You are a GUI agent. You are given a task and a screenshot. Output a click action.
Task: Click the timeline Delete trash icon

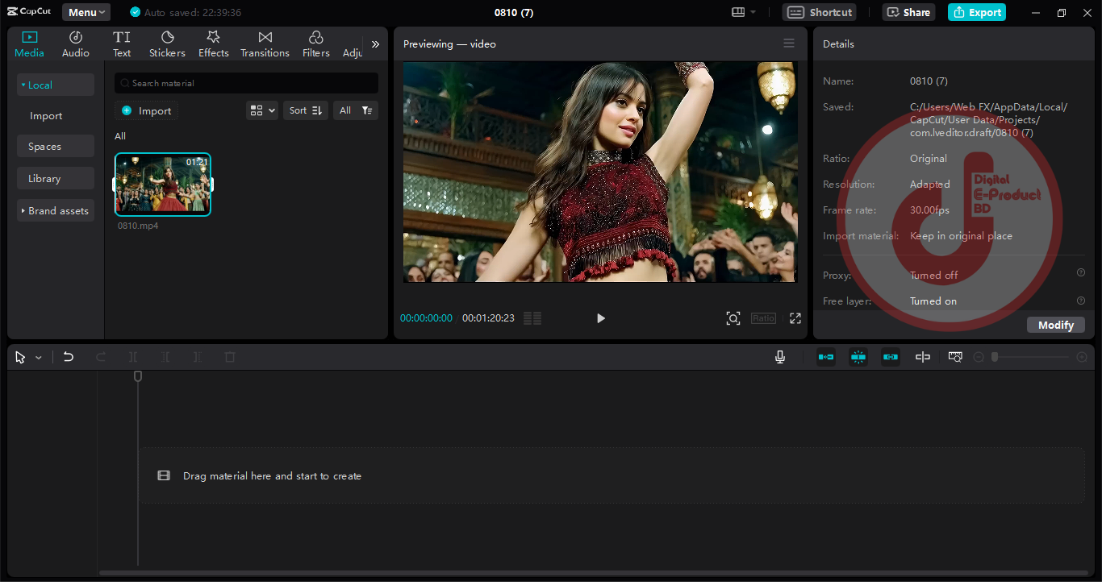[x=230, y=357]
